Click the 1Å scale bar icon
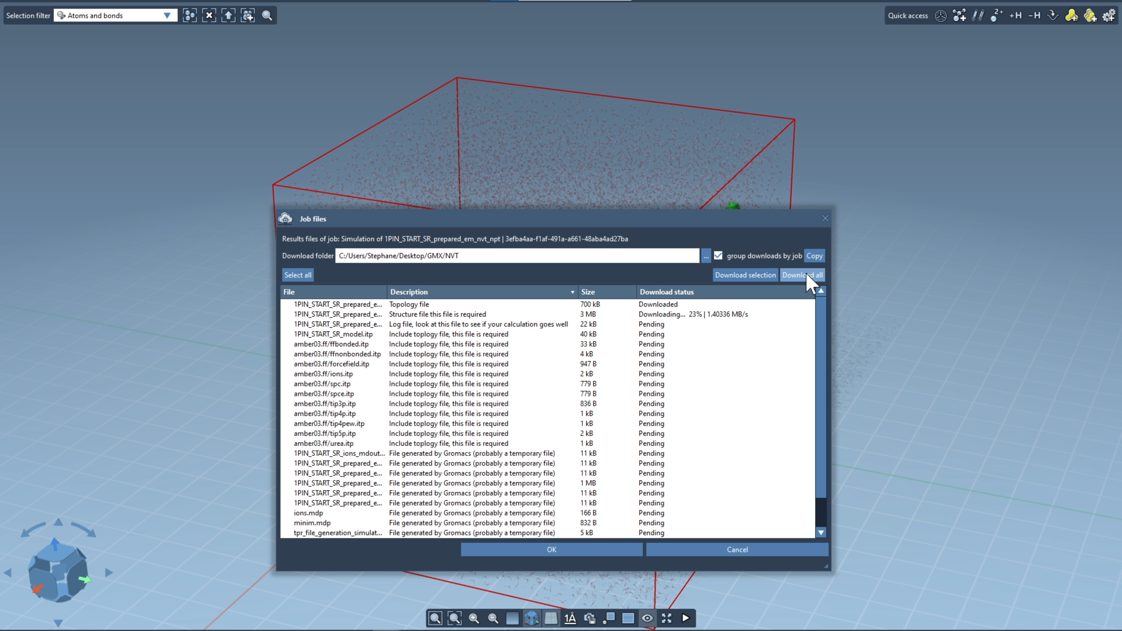Screen dimensions: 1122x631 [570, 618]
